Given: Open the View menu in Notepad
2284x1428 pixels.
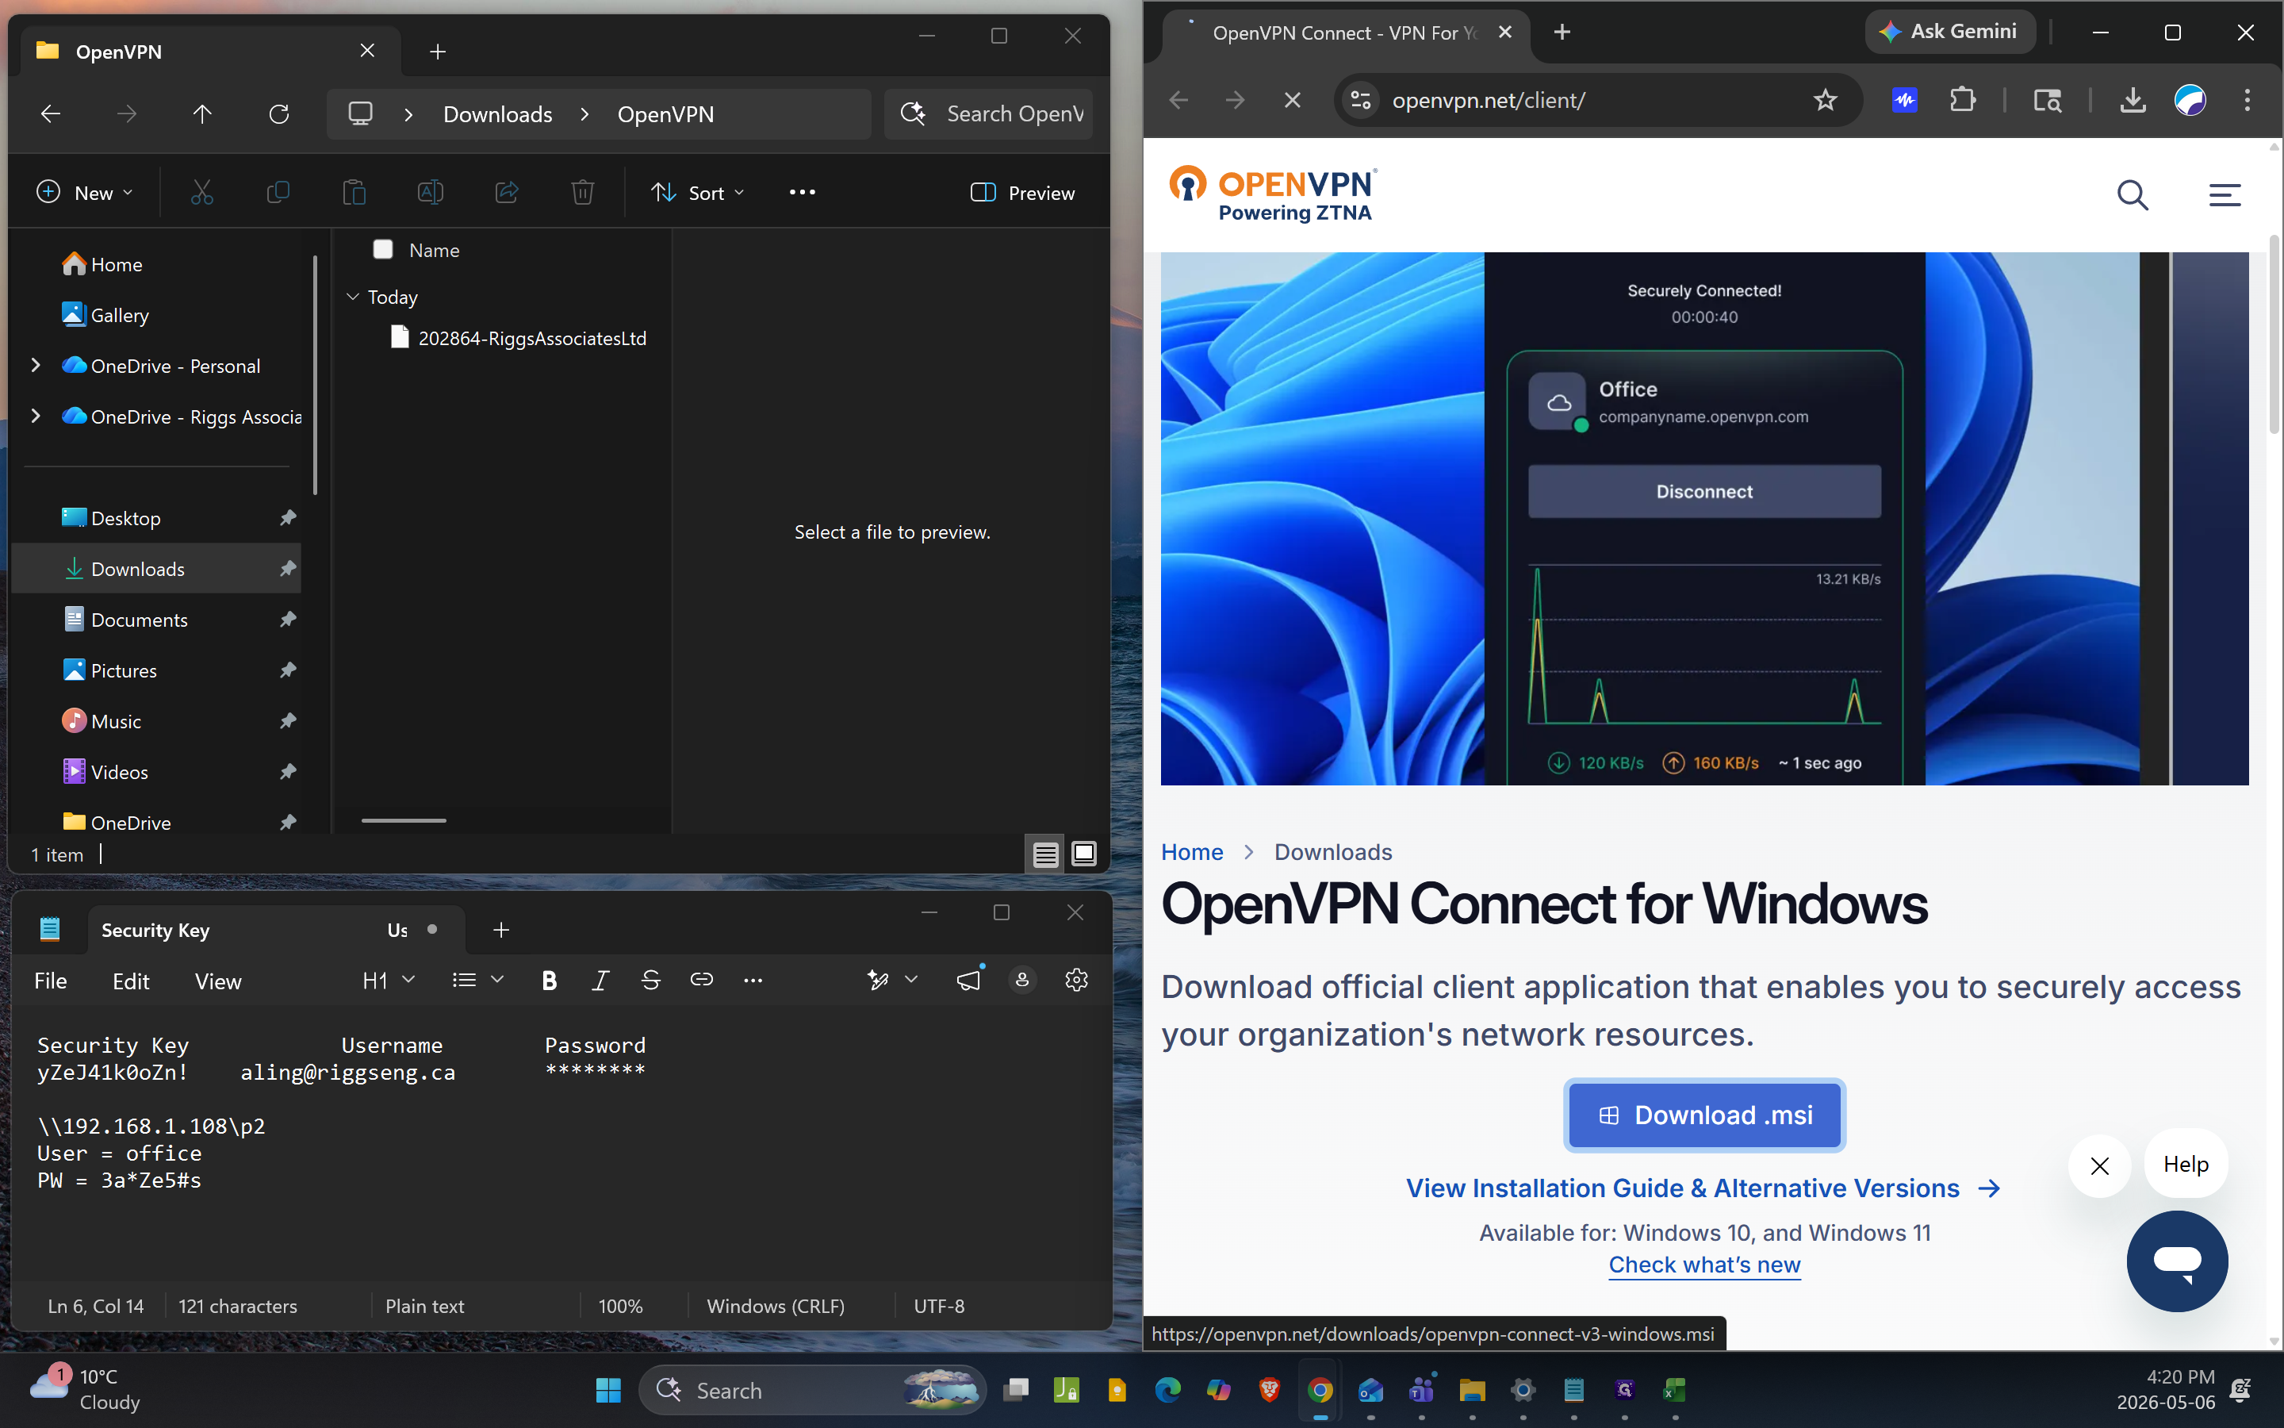Looking at the screenshot, I should click(x=218, y=981).
